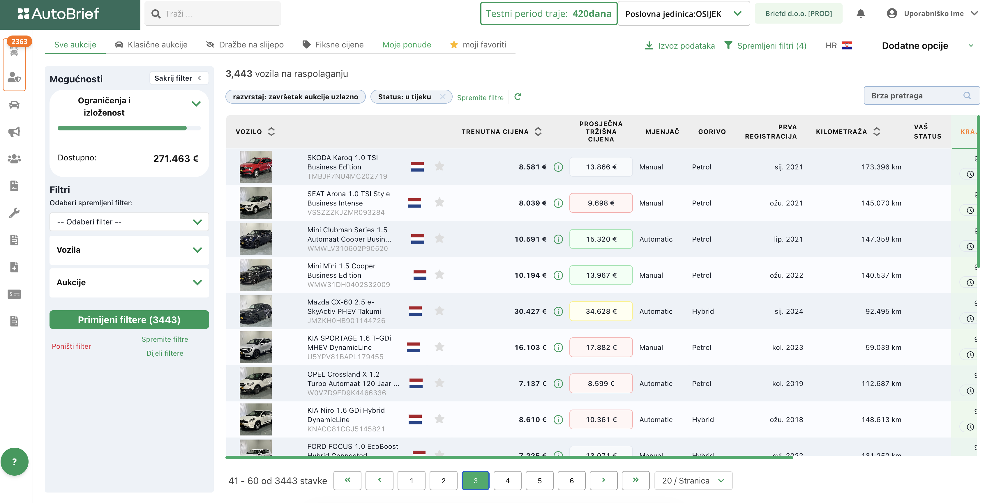Viewport: 985px width, 503px height.
Task: Click the Brza pretraga search field
Action: (915, 95)
